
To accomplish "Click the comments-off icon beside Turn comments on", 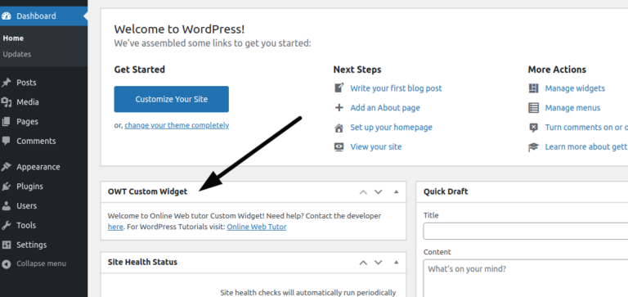I will tap(533, 128).
